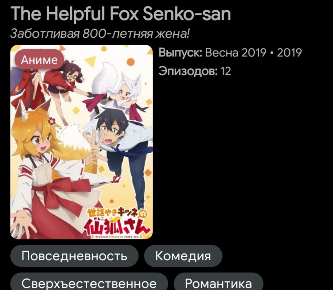Click the Выпуск label

pyautogui.click(x=180, y=52)
